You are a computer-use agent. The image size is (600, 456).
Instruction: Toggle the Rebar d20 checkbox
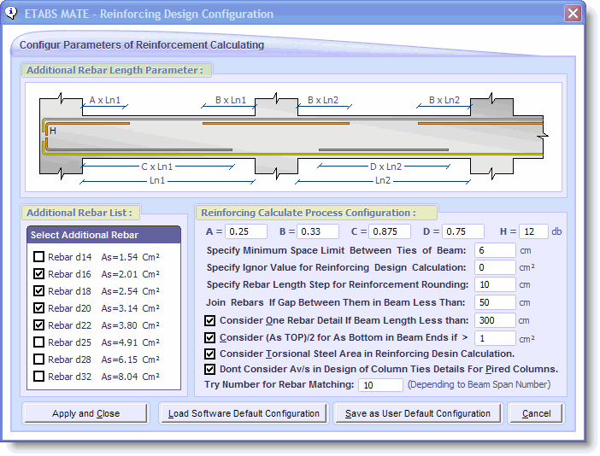[x=38, y=308]
